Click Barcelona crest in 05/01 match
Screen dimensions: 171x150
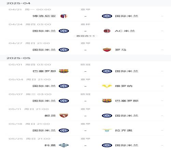point(64,71)
